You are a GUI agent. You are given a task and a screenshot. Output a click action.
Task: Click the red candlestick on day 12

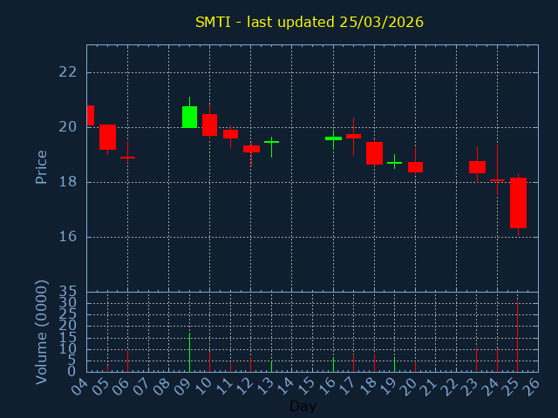[251, 149]
